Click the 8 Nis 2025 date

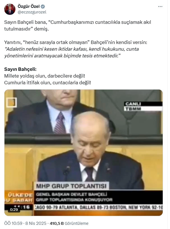click(x=36, y=223)
